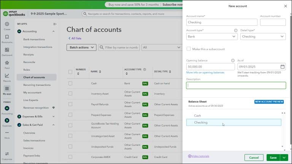The height and width of the screenshot is (164, 292).
Task: Select QuickBooks Tax Holding Account checkbox
Action: (x=70, y=125)
